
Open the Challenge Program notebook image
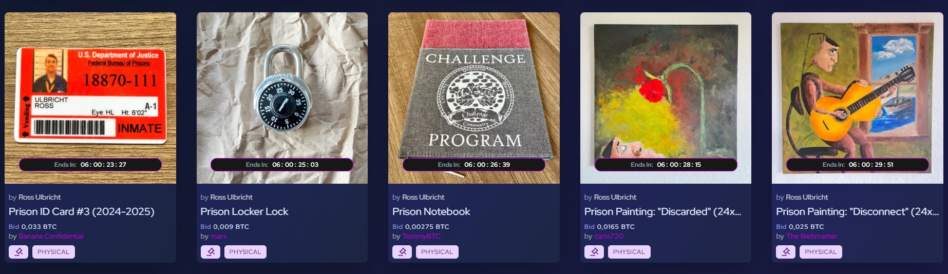[474, 98]
